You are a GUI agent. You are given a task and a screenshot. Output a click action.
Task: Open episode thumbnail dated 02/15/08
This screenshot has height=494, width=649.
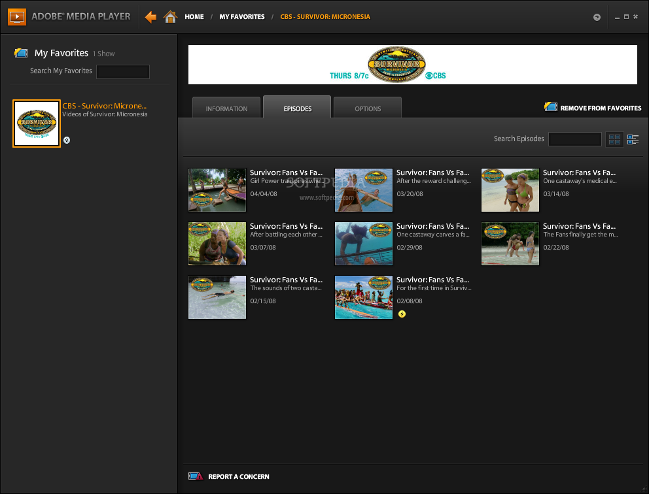[217, 297]
